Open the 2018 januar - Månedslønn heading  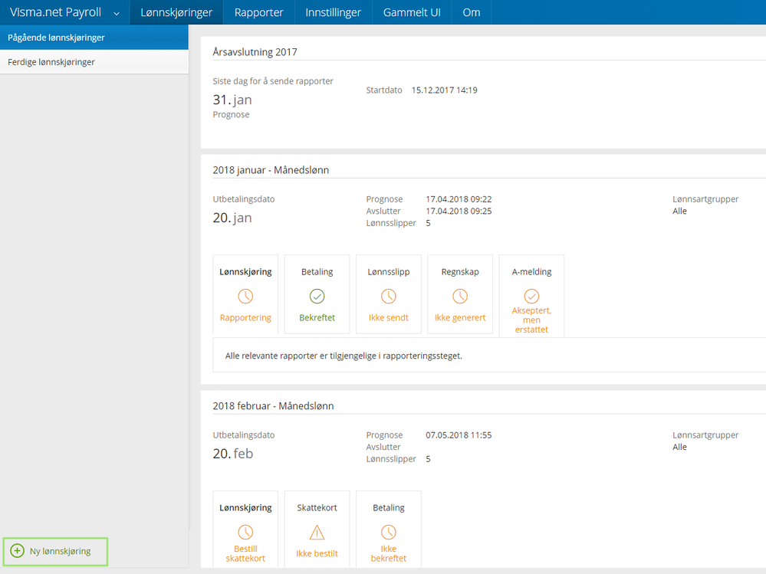[x=271, y=170]
